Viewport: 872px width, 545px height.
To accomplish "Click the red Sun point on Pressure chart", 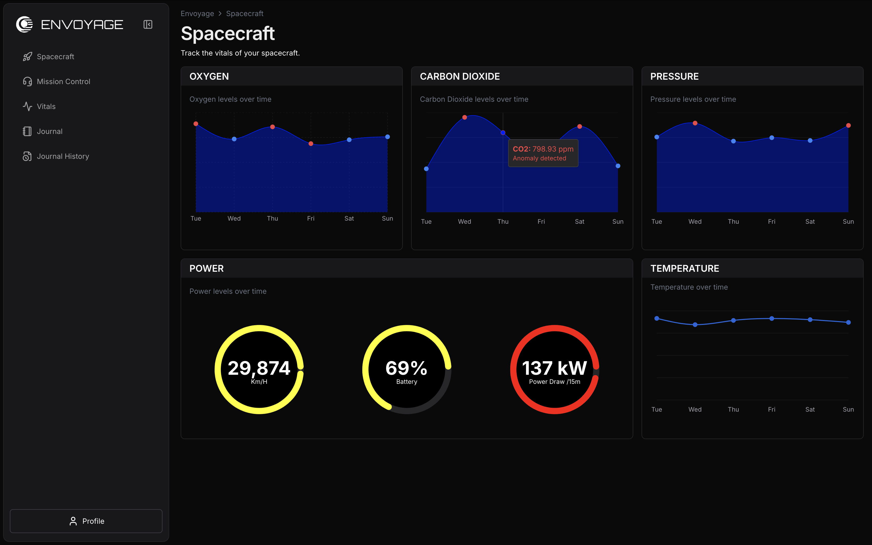I will [848, 125].
